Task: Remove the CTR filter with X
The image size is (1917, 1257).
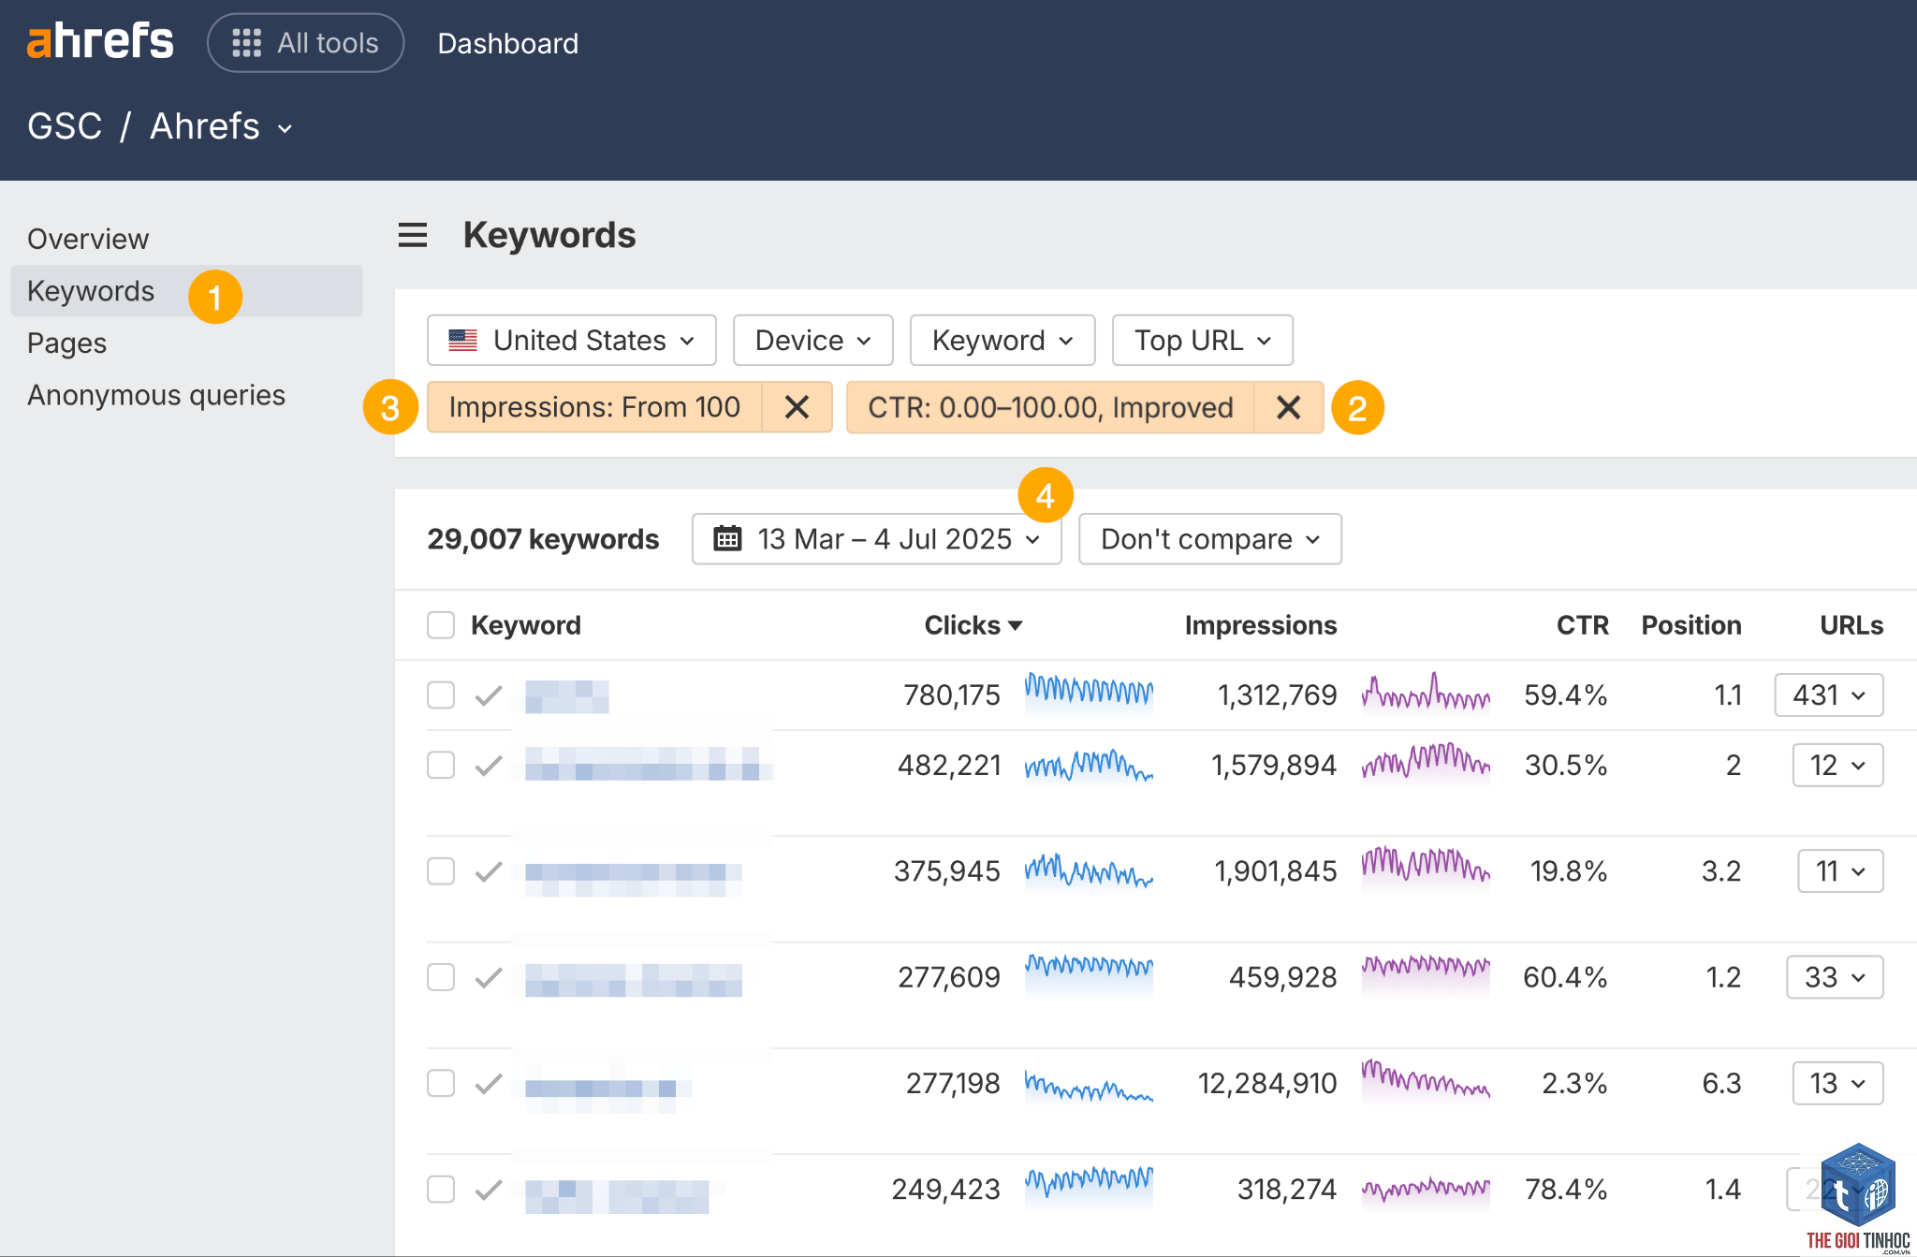Action: [1289, 407]
